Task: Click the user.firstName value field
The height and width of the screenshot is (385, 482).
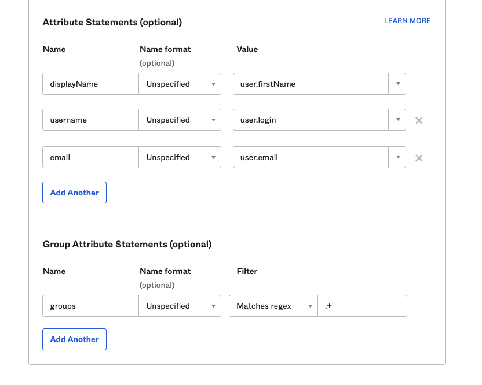Action: pyautogui.click(x=310, y=84)
